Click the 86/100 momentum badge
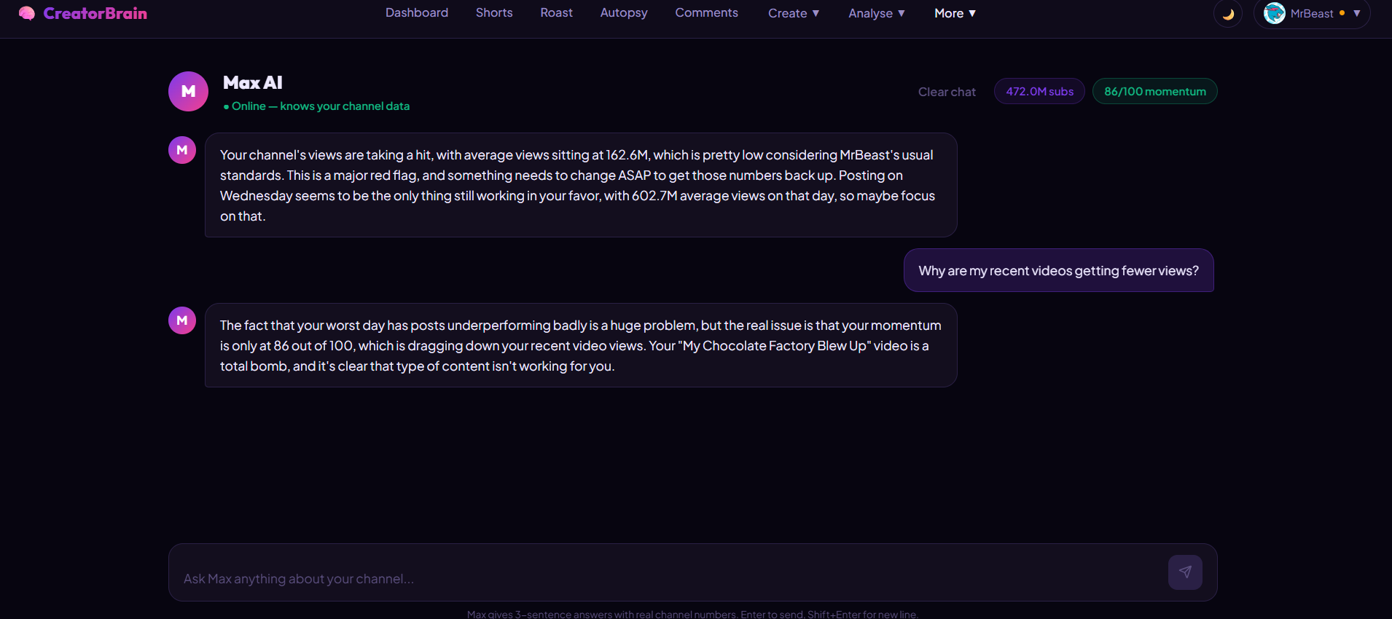Screen dimensions: 1392x619 (x=1154, y=91)
